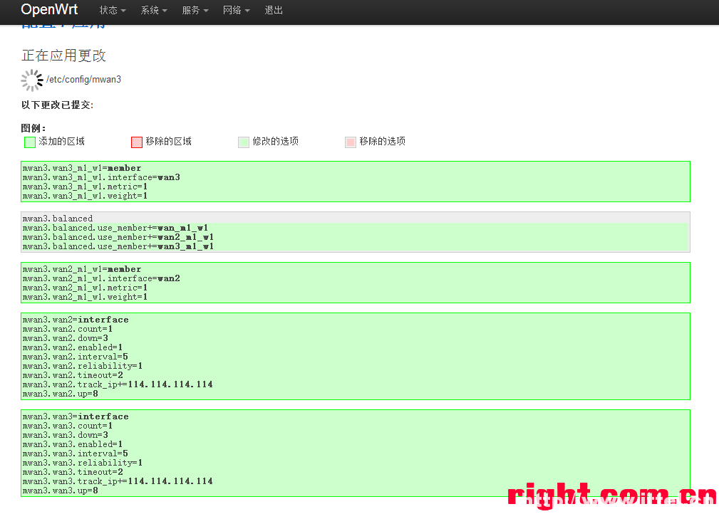Click the 正在应用更改 heading
Image resolution: width=719 pixels, height=514 pixels.
(x=63, y=56)
